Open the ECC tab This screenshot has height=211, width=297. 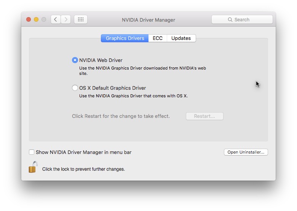click(x=158, y=38)
